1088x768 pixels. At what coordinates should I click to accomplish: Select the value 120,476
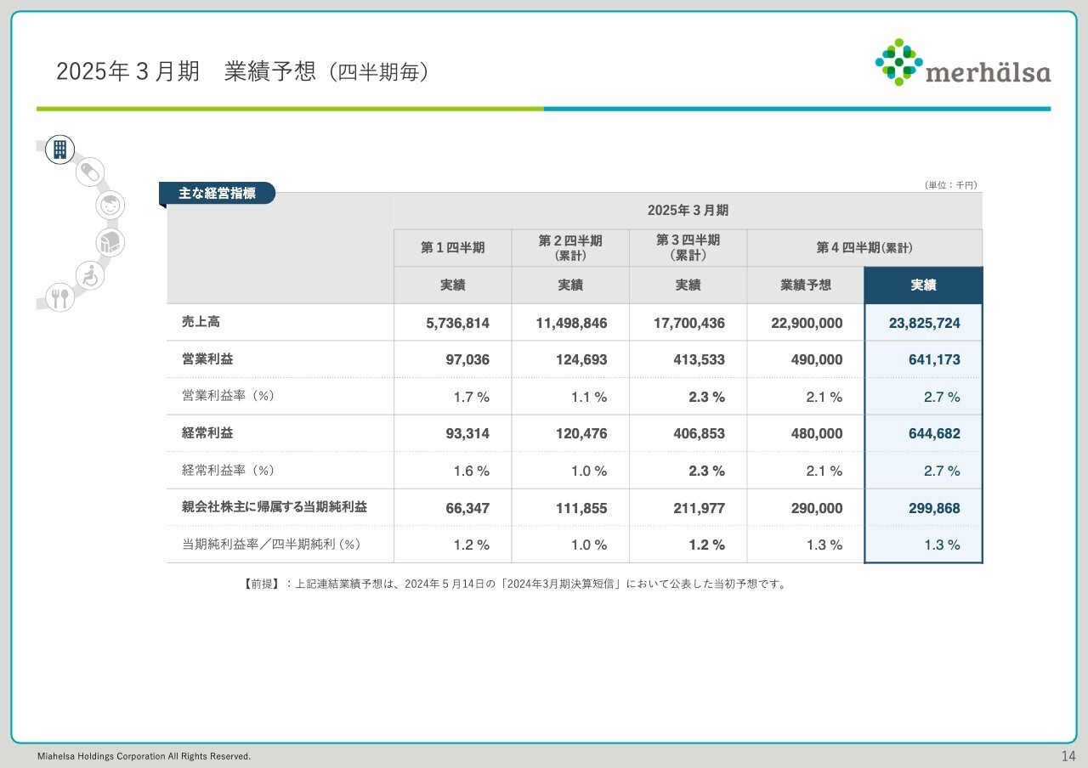(581, 434)
